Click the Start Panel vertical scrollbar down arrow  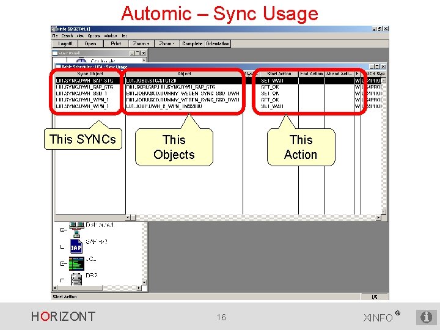click(144, 282)
